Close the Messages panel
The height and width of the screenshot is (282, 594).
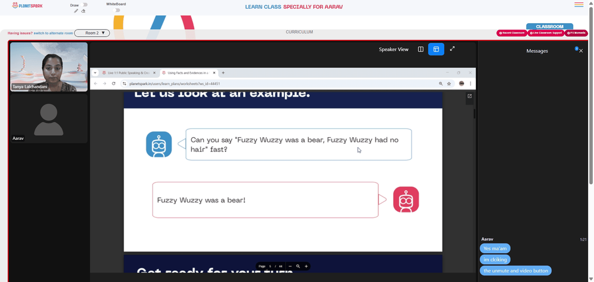tap(581, 50)
